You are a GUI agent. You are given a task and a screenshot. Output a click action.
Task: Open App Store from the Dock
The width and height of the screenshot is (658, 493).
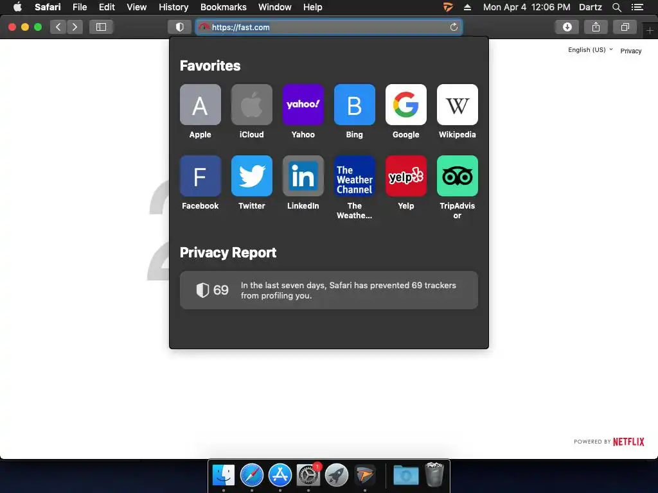[280, 475]
